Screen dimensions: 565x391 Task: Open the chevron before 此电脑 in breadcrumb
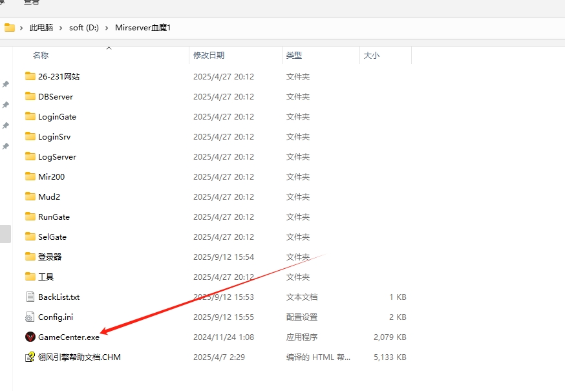click(22, 28)
